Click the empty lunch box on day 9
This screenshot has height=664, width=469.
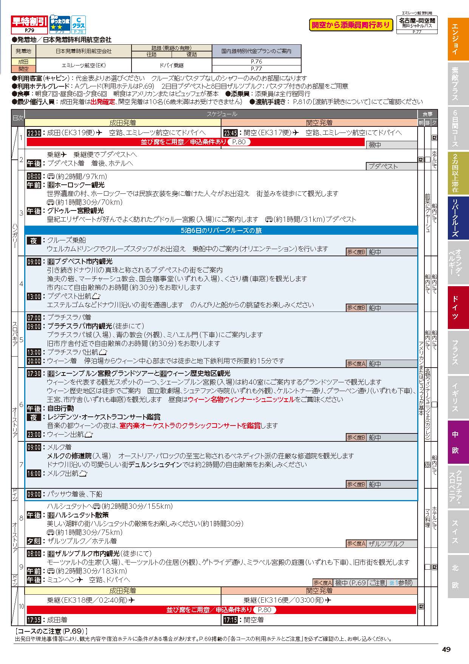[427, 567]
